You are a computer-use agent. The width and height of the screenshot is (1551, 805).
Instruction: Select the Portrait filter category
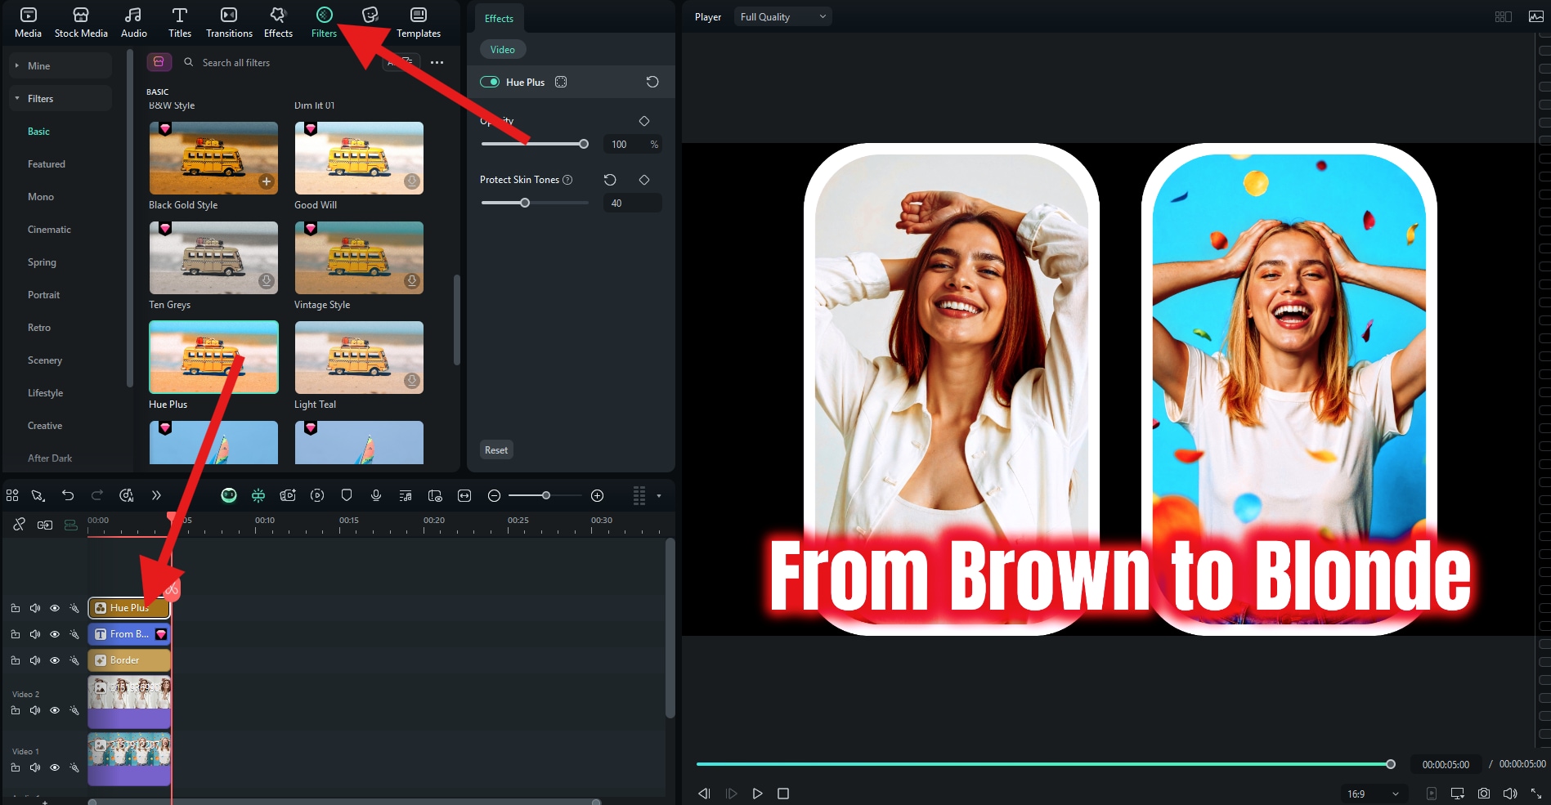pos(43,295)
